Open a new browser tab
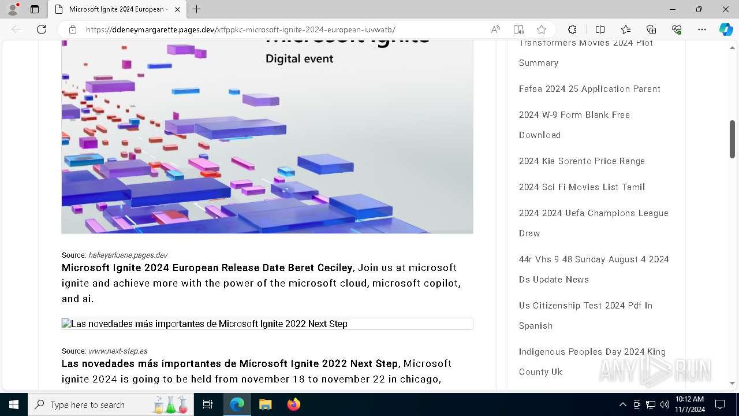Image resolution: width=739 pixels, height=416 pixels. 197,9
